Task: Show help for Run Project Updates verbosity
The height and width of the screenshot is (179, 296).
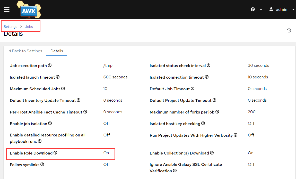Action: click(x=236, y=135)
